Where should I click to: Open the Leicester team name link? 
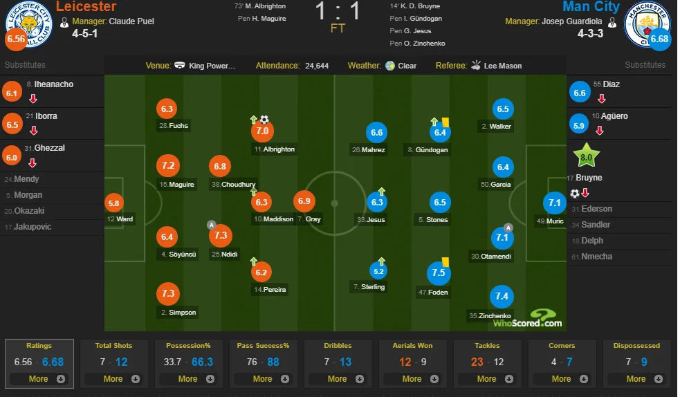pyautogui.click(x=86, y=7)
